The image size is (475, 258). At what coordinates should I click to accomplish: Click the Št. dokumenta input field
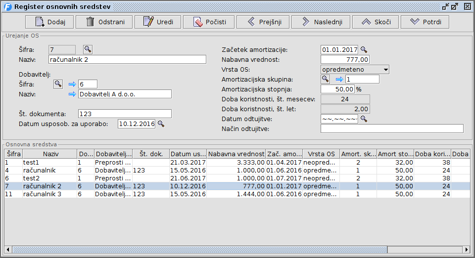click(124, 114)
